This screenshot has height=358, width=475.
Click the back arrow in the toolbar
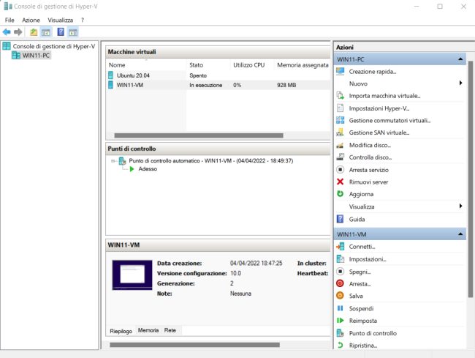point(7,32)
